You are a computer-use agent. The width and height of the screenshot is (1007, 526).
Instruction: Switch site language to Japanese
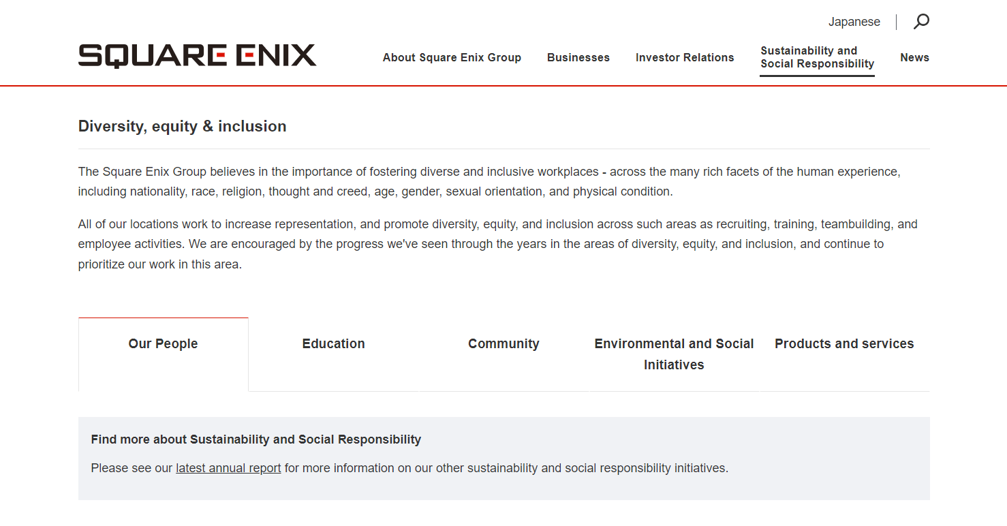pos(854,22)
